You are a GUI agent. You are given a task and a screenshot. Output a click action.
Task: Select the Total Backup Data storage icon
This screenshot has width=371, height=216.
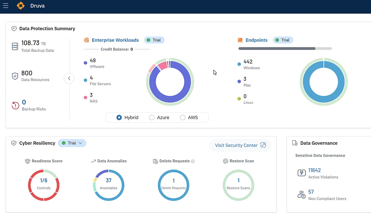pos(15,46)
